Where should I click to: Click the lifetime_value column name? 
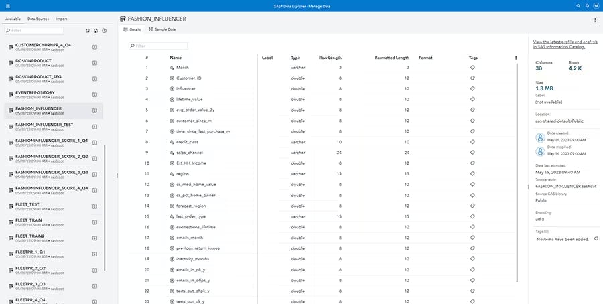[x=189, y=99]
